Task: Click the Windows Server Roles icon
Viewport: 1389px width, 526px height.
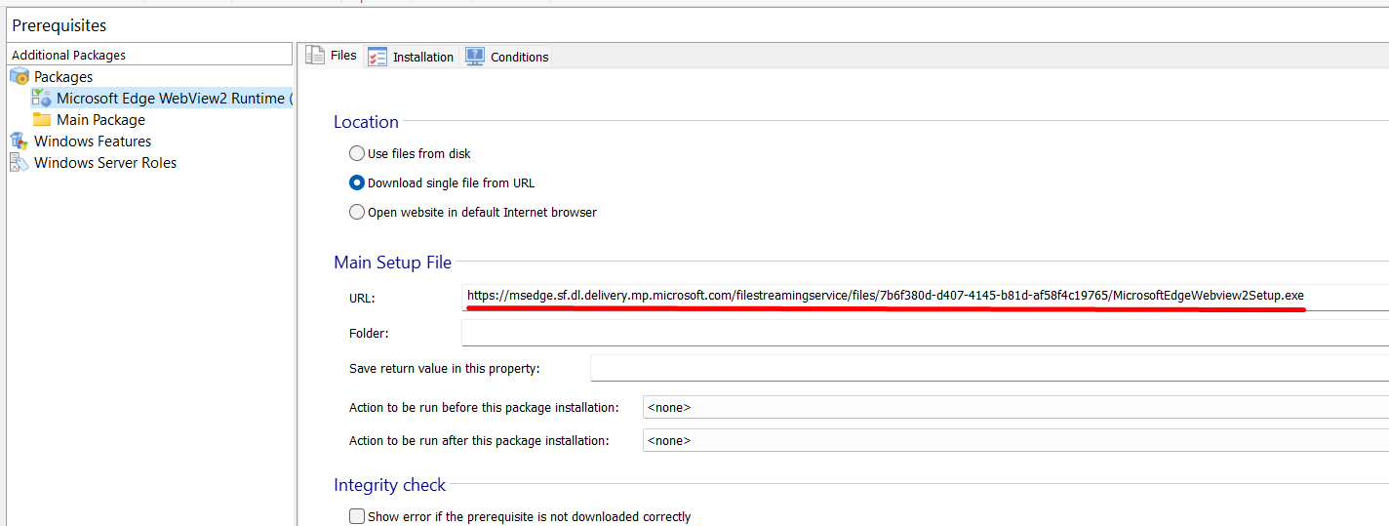Action: point(20,163)
